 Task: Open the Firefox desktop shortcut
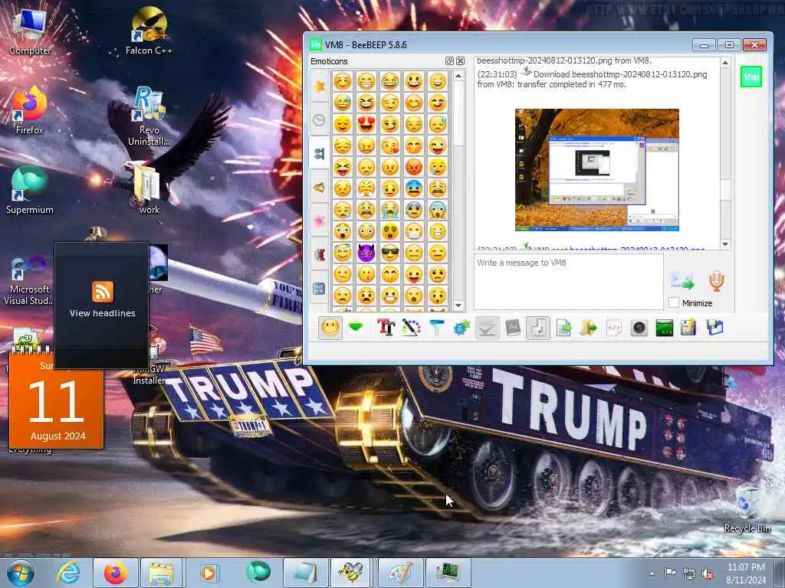coord(30,111)
